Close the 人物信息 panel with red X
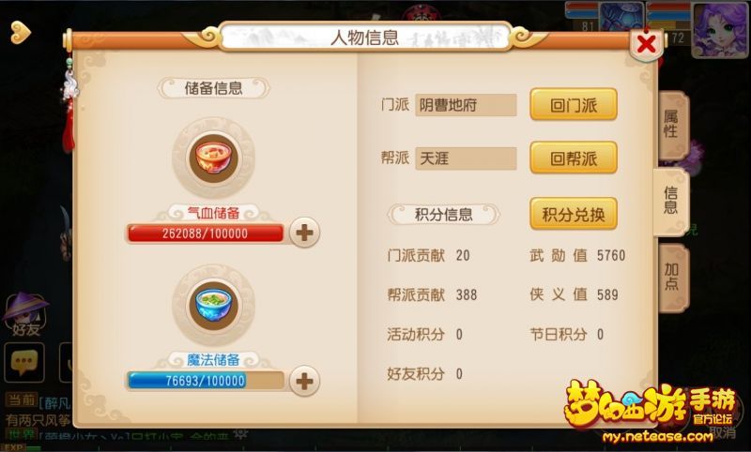The width and height of the screenshot is (751, 452). (647, 44)
